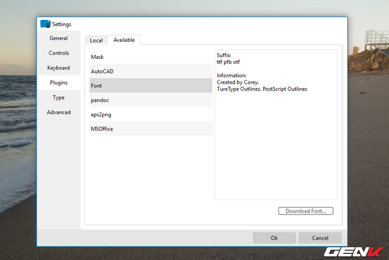Choose the AutoCAD plugin entry
This screenshot has height=260, width=389.
coord(151,71)
